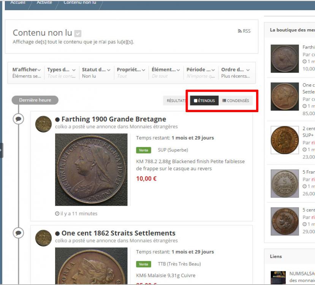Open the Statut d... filter dropdown
This screenshot has width=315, height=285.
[x=96, y=73]
